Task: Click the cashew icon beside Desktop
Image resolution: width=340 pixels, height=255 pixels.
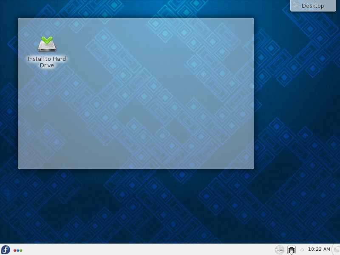Action: (x=296, y=5)
